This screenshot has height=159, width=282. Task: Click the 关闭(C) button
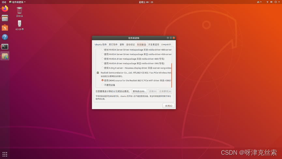coord(169,106)
